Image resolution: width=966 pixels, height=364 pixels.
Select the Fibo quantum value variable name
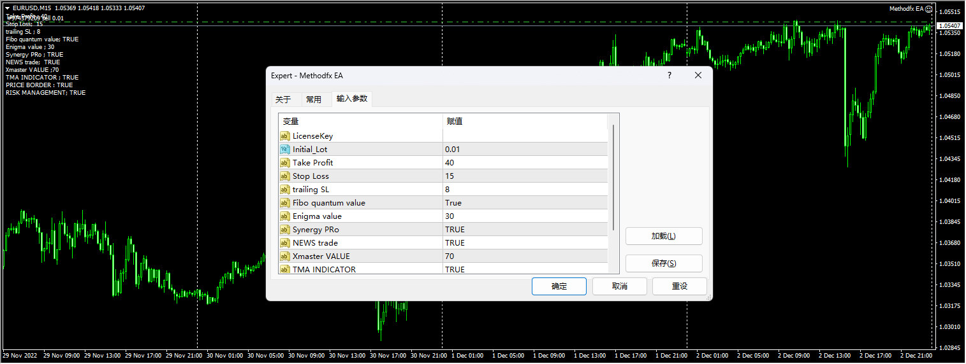tap(329, 203)
